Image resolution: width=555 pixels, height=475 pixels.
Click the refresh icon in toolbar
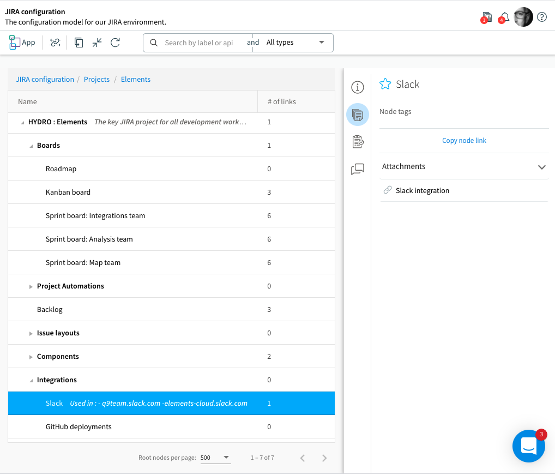(115, 43)
